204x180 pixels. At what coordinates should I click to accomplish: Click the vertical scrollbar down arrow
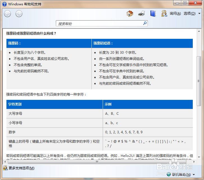(x=199, y=157)
